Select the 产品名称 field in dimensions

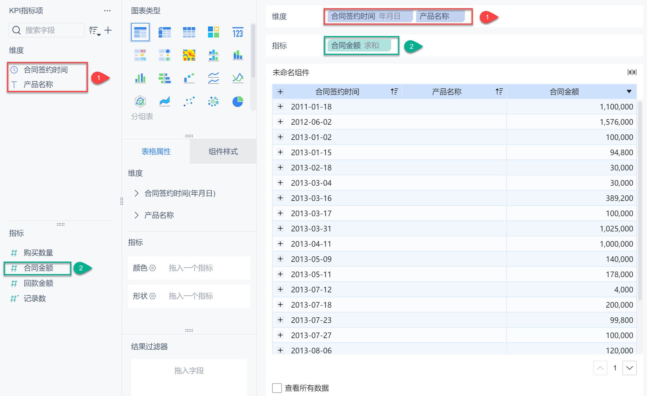[38, 84]
